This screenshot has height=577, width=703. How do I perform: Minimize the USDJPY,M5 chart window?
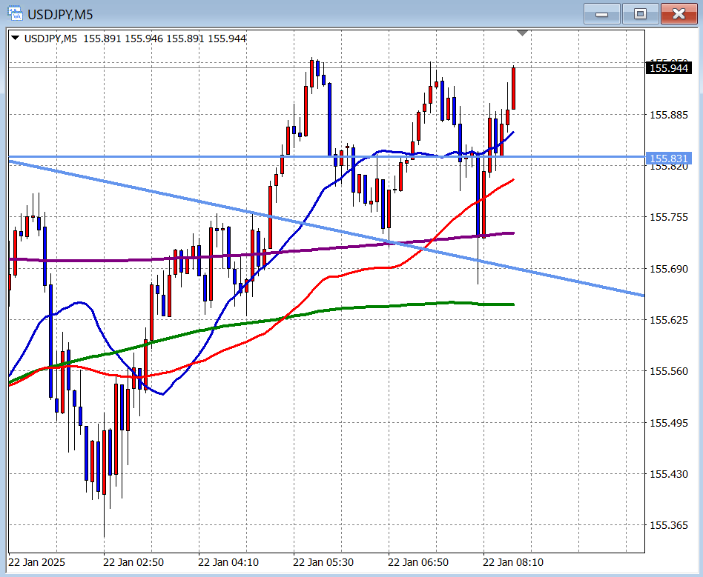602,13
